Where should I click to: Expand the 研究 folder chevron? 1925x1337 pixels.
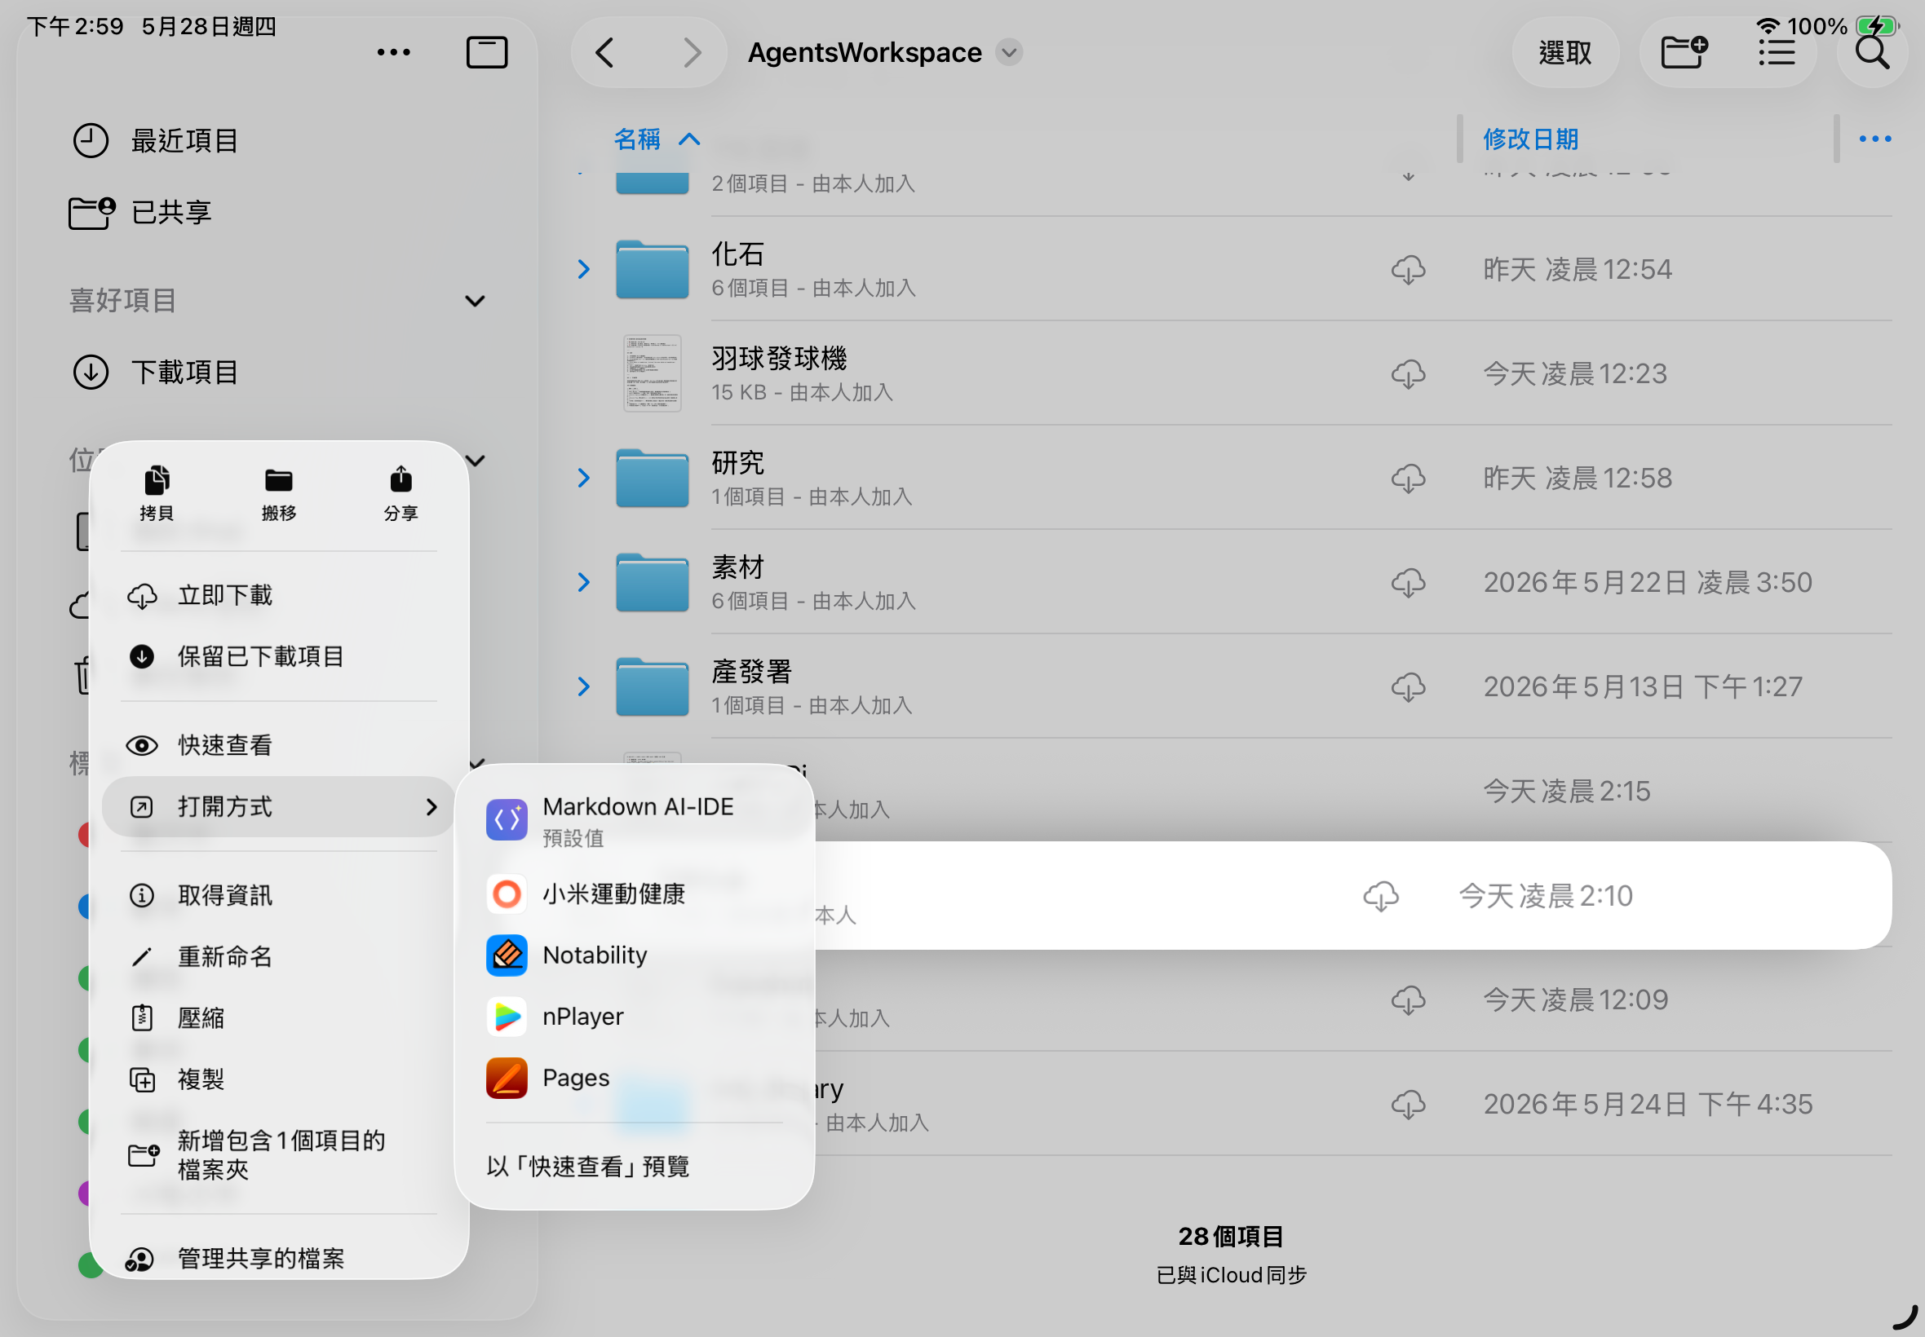[583, 478]
